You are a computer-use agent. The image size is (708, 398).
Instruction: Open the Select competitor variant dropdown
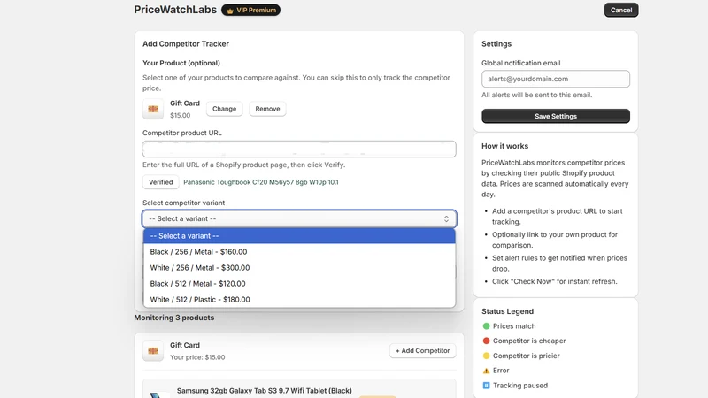299,218
